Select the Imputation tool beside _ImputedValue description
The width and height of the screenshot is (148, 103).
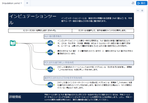pos(50,69)
